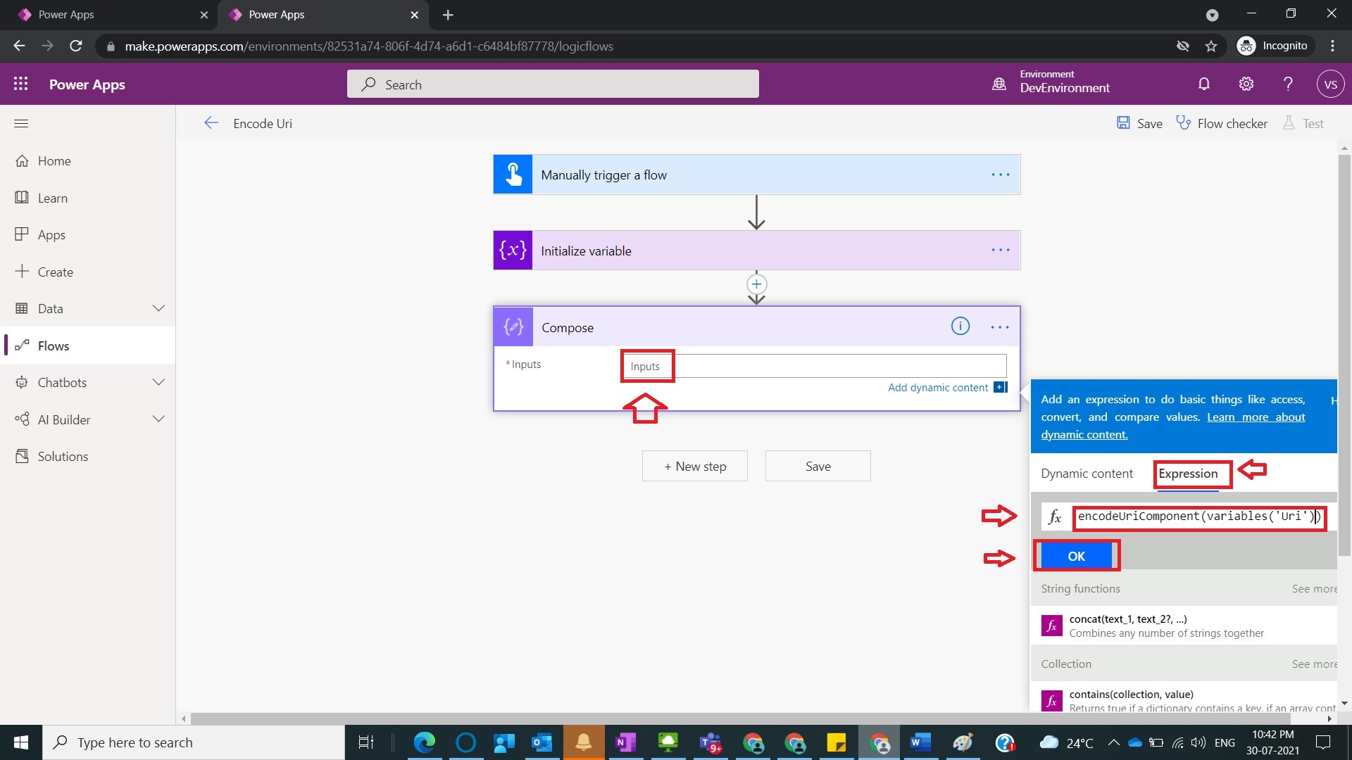Open the ellipsis menu on Manually trigger a flow
The image size is (1352, 760).
[1000, 175]
